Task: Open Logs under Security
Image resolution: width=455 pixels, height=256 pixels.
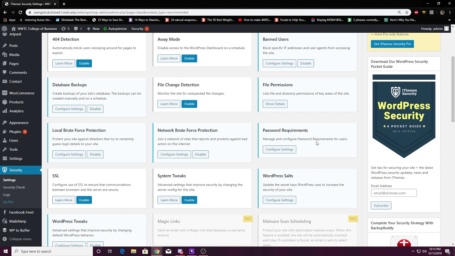Action: click(x=6, y=195)
